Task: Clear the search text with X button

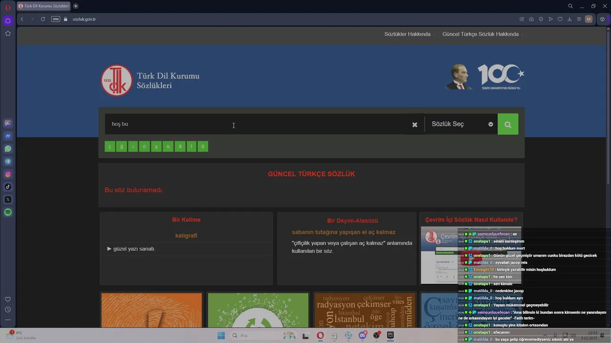Action: click(415, 124)
